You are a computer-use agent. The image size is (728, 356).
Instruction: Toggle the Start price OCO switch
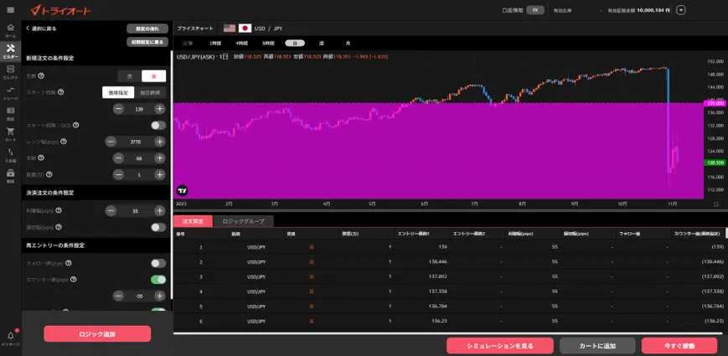point(157,126)
